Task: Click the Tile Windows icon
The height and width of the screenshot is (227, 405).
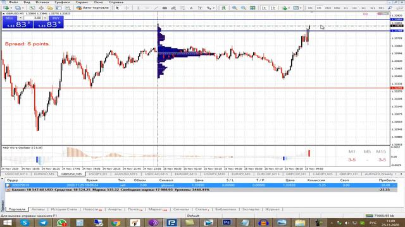Action: click(x=252, y=8)
